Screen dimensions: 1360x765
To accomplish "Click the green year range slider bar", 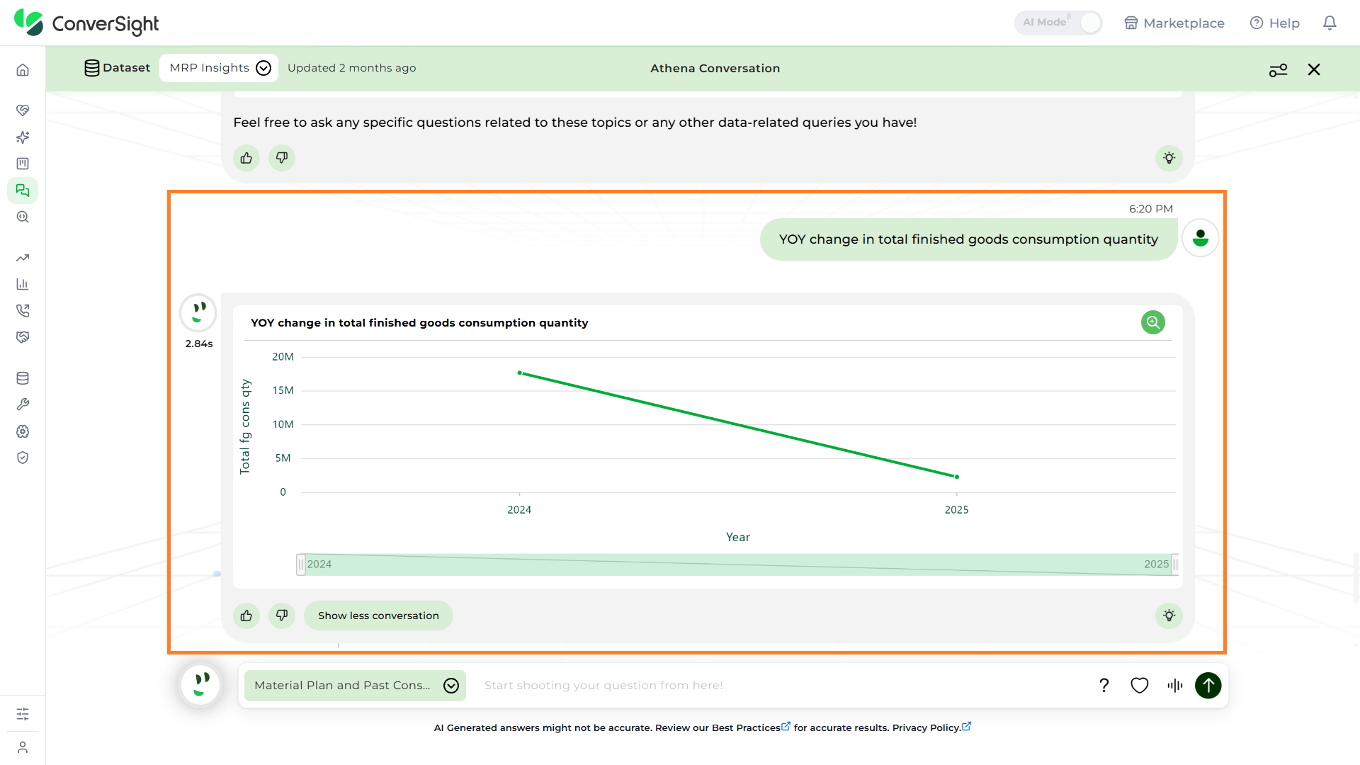I will click(x=738, y=565).
